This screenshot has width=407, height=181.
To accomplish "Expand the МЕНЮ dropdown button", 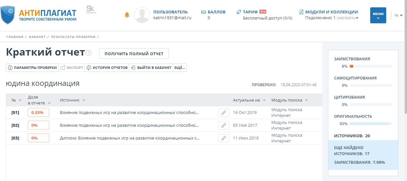I will 378,15.
